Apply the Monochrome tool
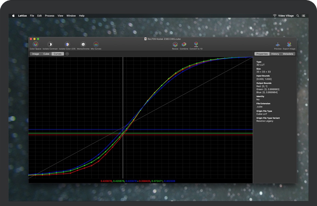317x206 pixels. point(83,45)
